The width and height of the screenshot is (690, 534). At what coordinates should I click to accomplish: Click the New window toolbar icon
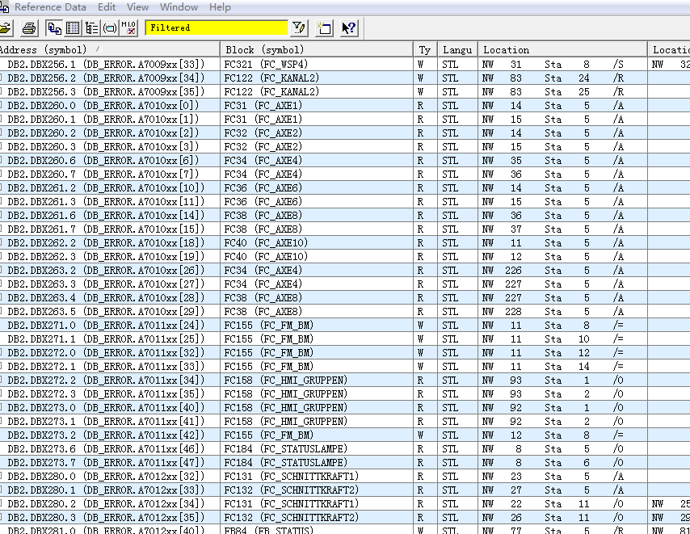point(324,28)
